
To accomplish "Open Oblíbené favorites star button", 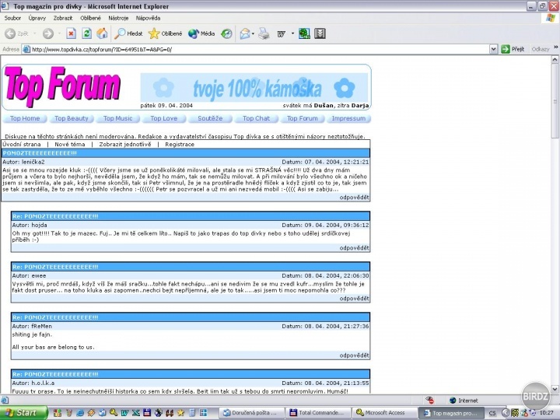I will tap(165, 33).
